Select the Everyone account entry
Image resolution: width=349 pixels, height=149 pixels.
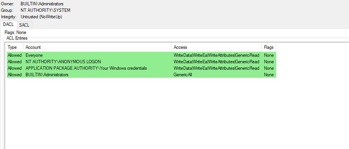point(34,55)
